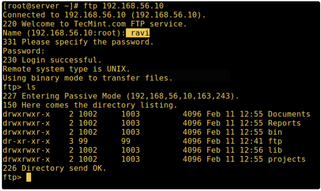Click the Documents directory name
321x191 pixels.
(x=289, y=114)
